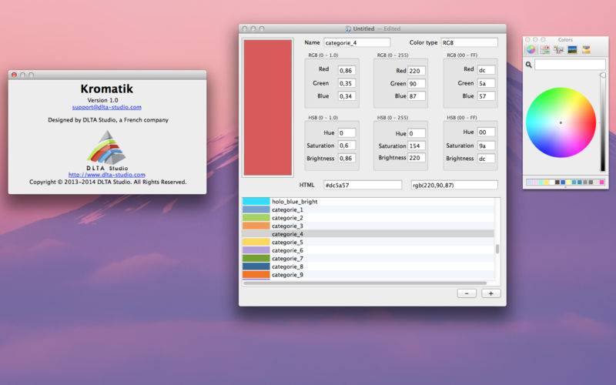The image size is (616, 385).
Task: Select the categorie_6 row
Action: 368,250
